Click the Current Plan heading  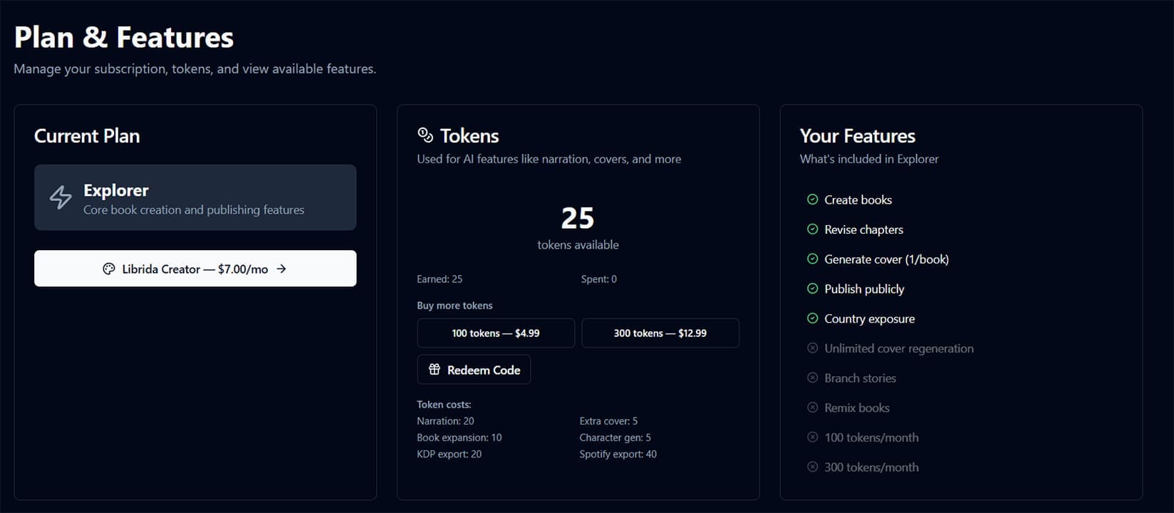pos(87,135)
